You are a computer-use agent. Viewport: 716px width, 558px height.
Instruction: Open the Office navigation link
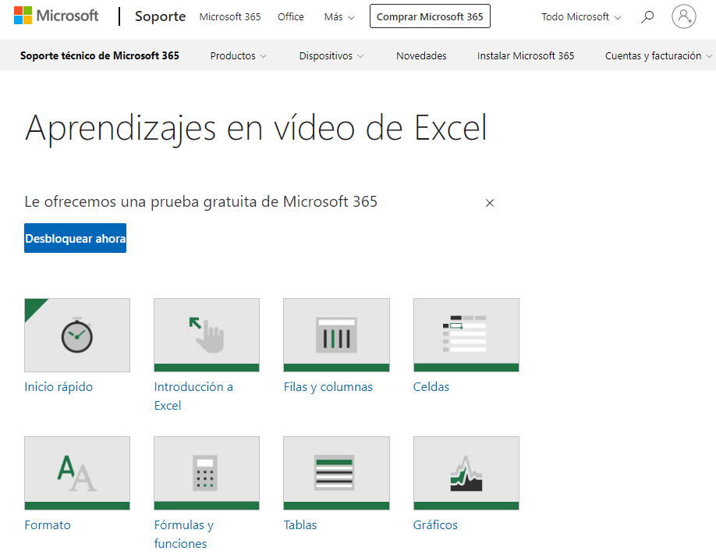click(290, 17)
